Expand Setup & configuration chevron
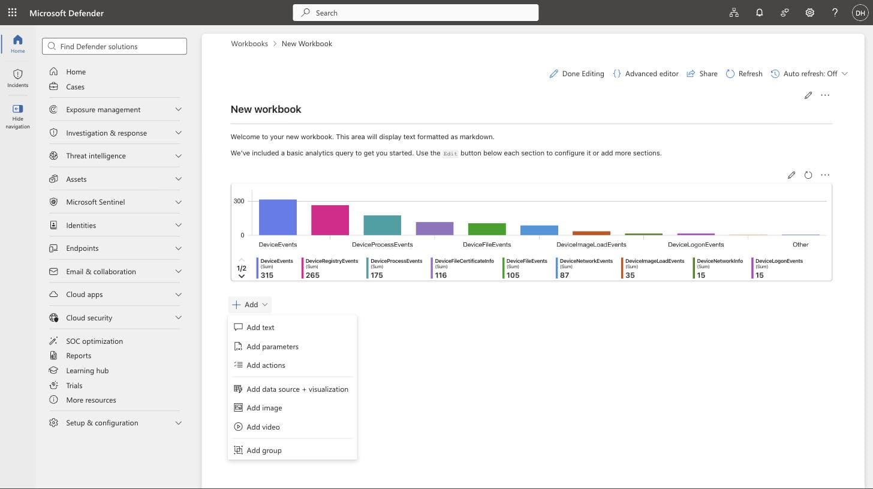873x489 pixels. coord(178,423)
